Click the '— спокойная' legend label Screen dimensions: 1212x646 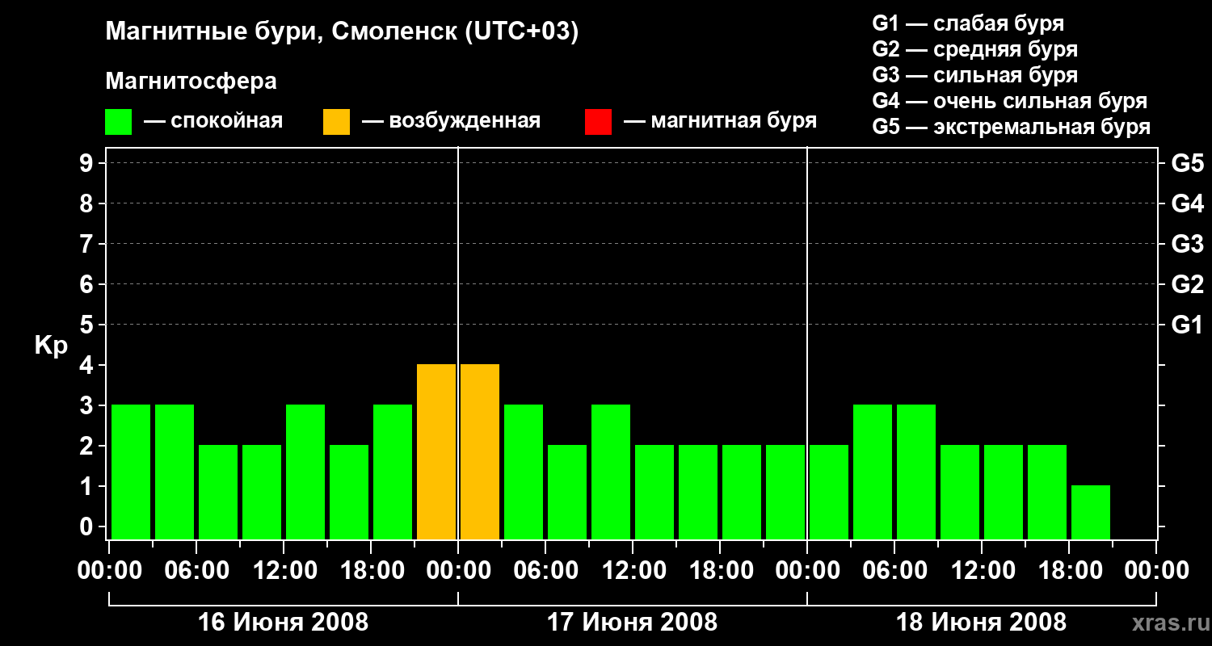[213, 121]
